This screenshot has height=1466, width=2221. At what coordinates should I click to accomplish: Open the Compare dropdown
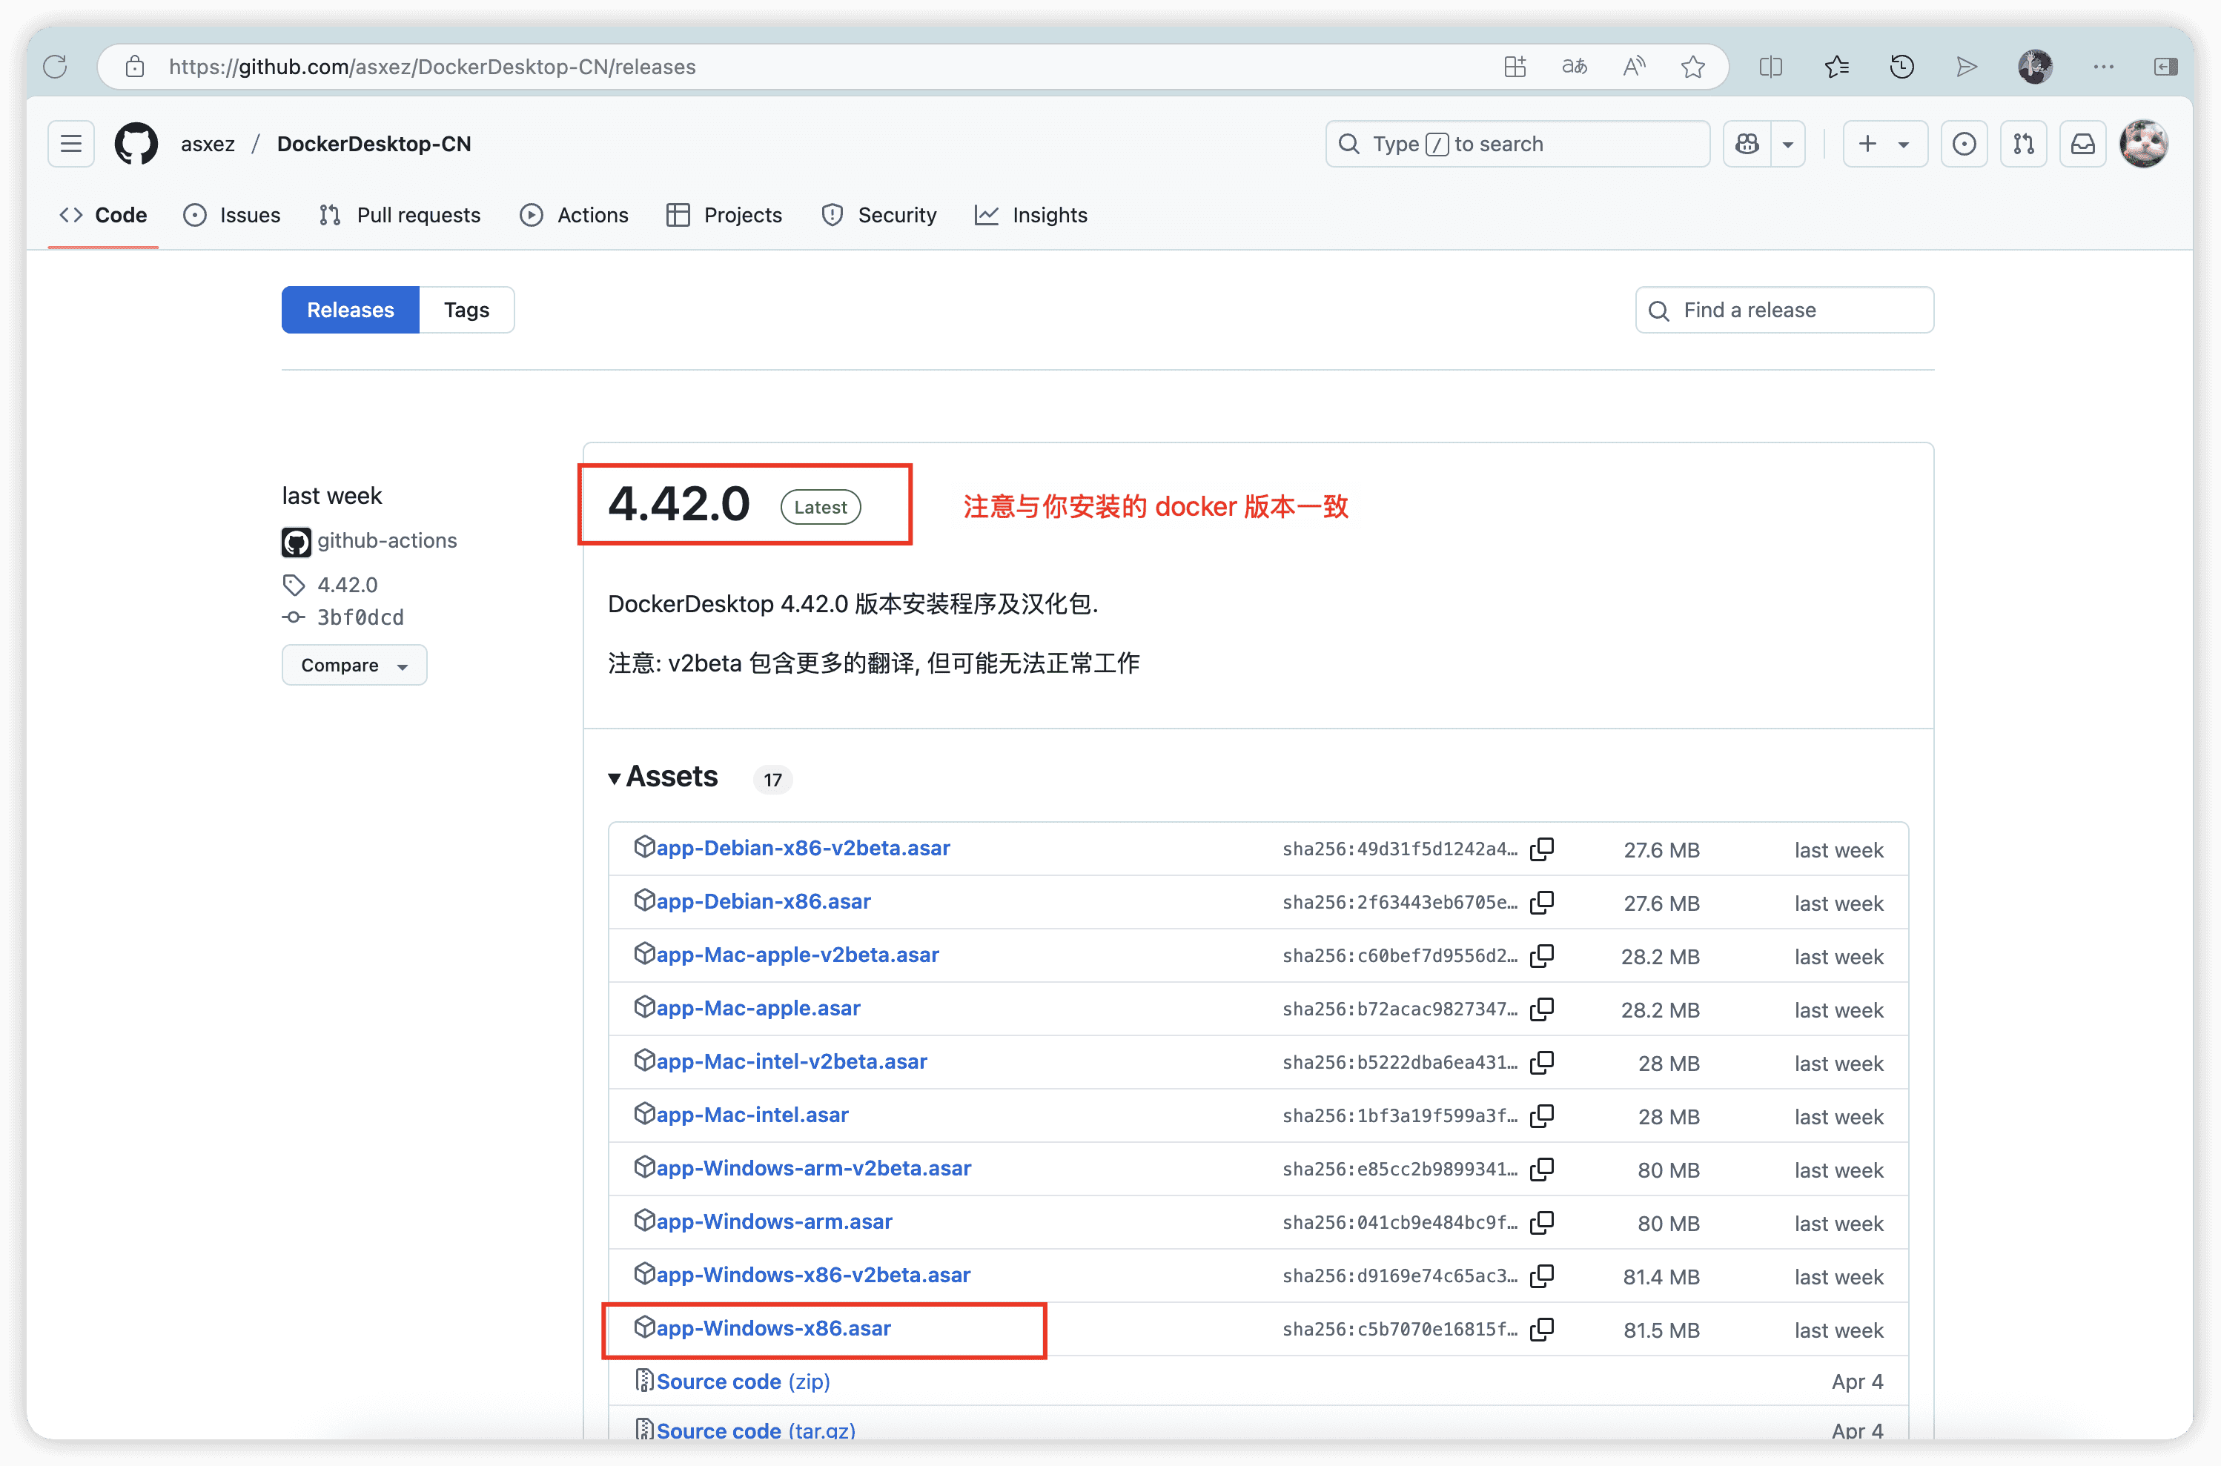pos(354,665)
